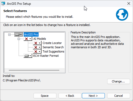This screenshot has height=101, width=133.
Task: Select the ArcGIS Pro feature row
Action: pyautogui.click(x=31, y=34)
